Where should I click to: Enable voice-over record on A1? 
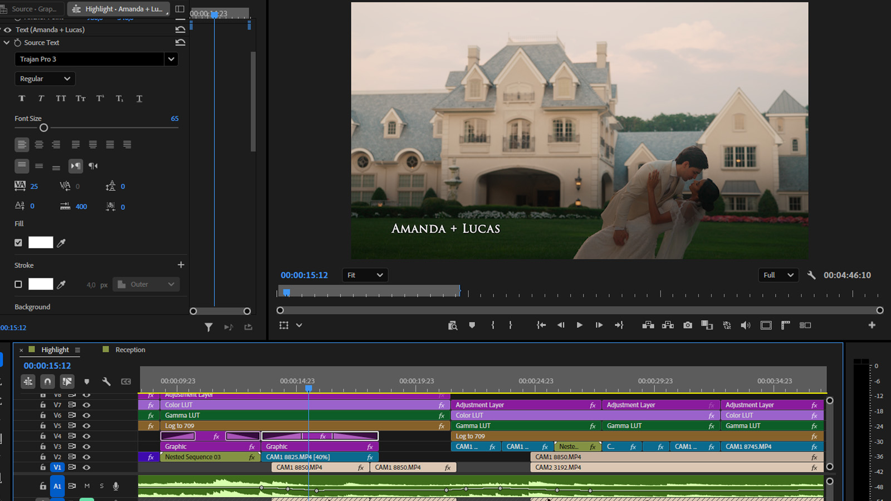[116, 486]
